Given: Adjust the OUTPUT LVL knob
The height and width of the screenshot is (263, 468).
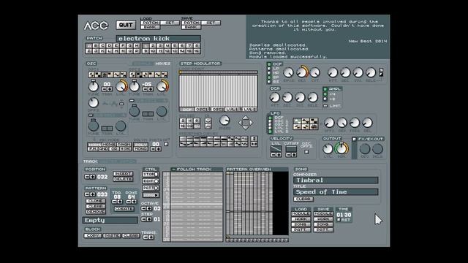Looking at the screenshot, I should (328, 149).
